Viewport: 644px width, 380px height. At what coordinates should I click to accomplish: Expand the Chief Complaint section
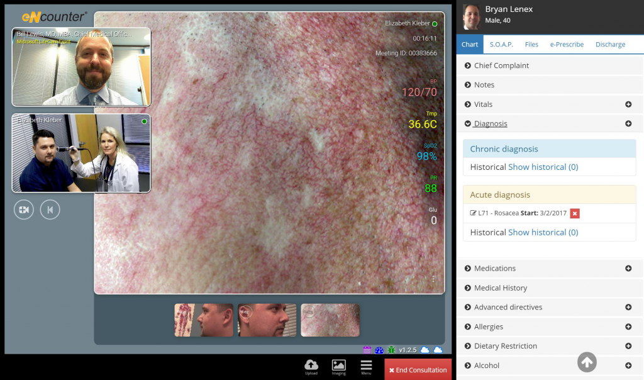click(501, 65)
